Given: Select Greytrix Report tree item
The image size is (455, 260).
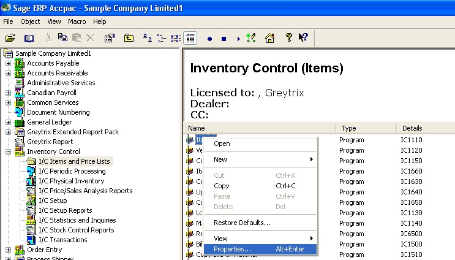Looking at the screenshot, I should (50, 142).
